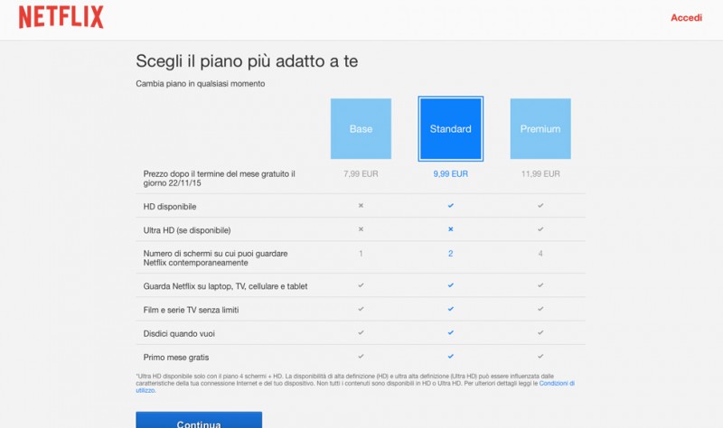Click the Primo mese gratis checkmark under Standard
Viewport: 723px width, 428px height.
[x=450, y=356]
